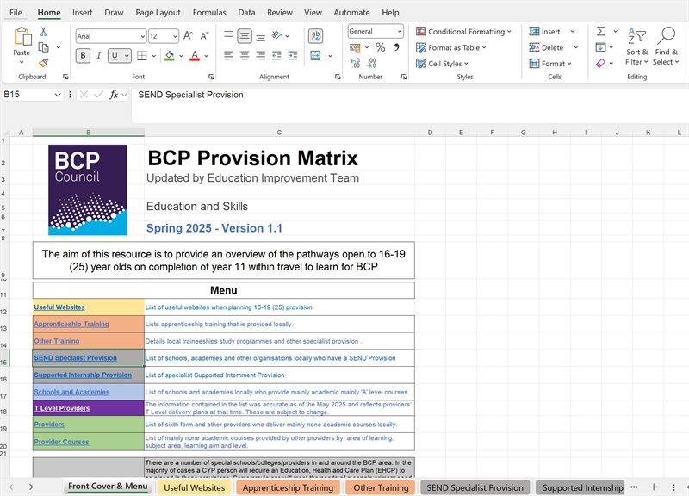Toggle Underline formatting
This screenshot has height=496, width=689.
(115, 55)
